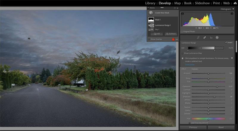Open the Web module
Screen dimensions: 238x131
point(226,3)
